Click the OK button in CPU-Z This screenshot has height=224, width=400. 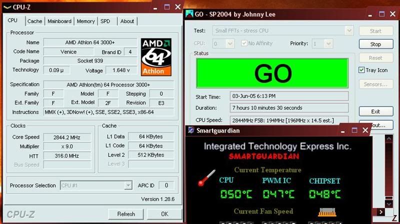pyautogui.click(x=164, y=214)
